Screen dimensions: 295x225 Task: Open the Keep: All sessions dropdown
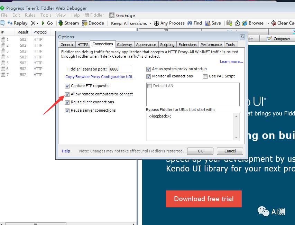[x=131, y=23]
